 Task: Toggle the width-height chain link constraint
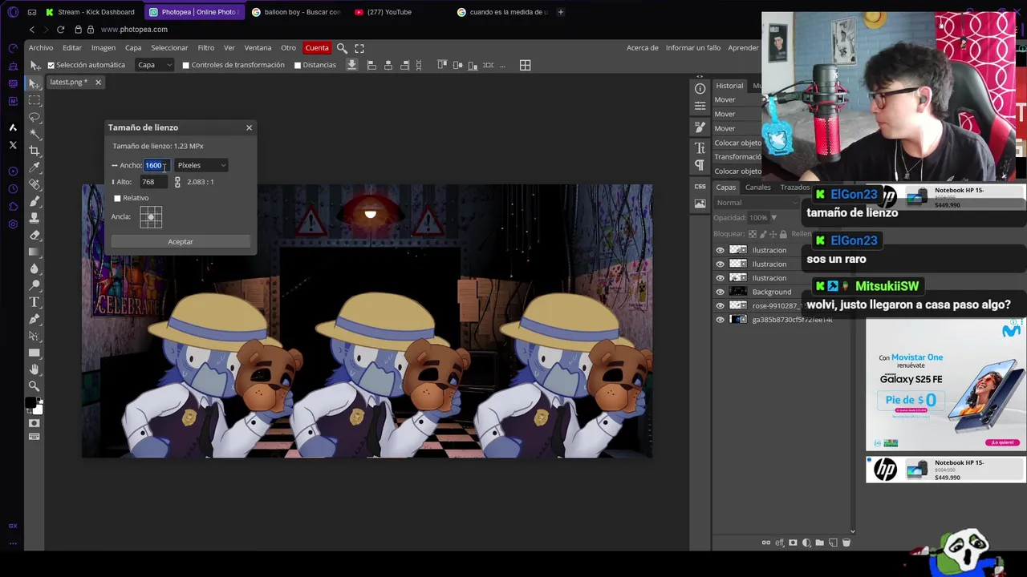(177, 183)
